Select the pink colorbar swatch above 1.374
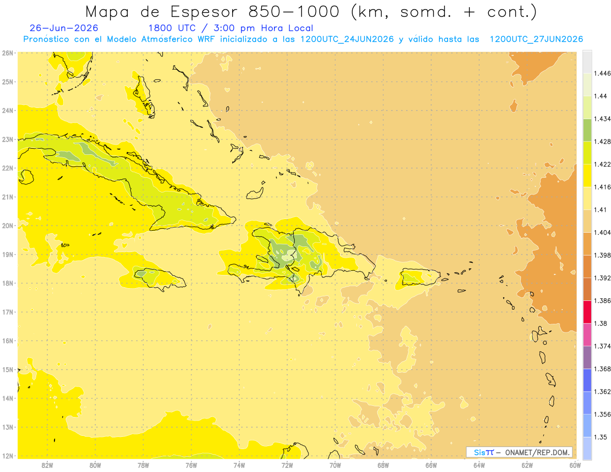This screenshot has height=472, width=611. point(587,335)
